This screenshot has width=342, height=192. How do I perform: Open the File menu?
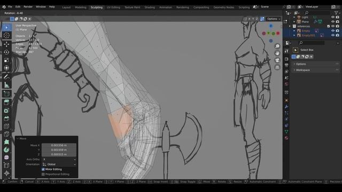point(10,7)
